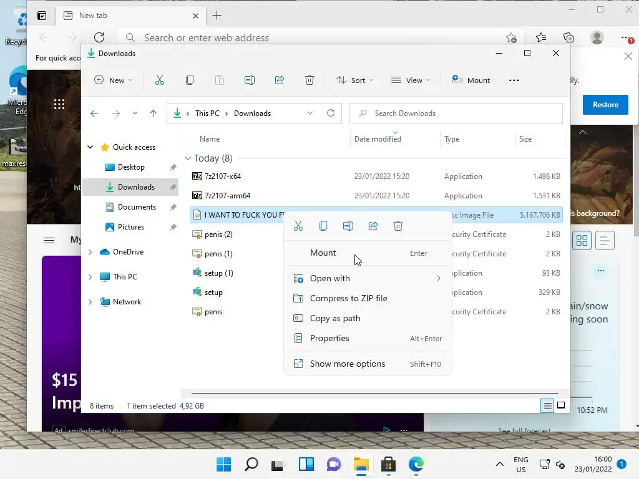Click Edge refresh button
The width and height of the screenshot is (639, 479).
(99, 37)
